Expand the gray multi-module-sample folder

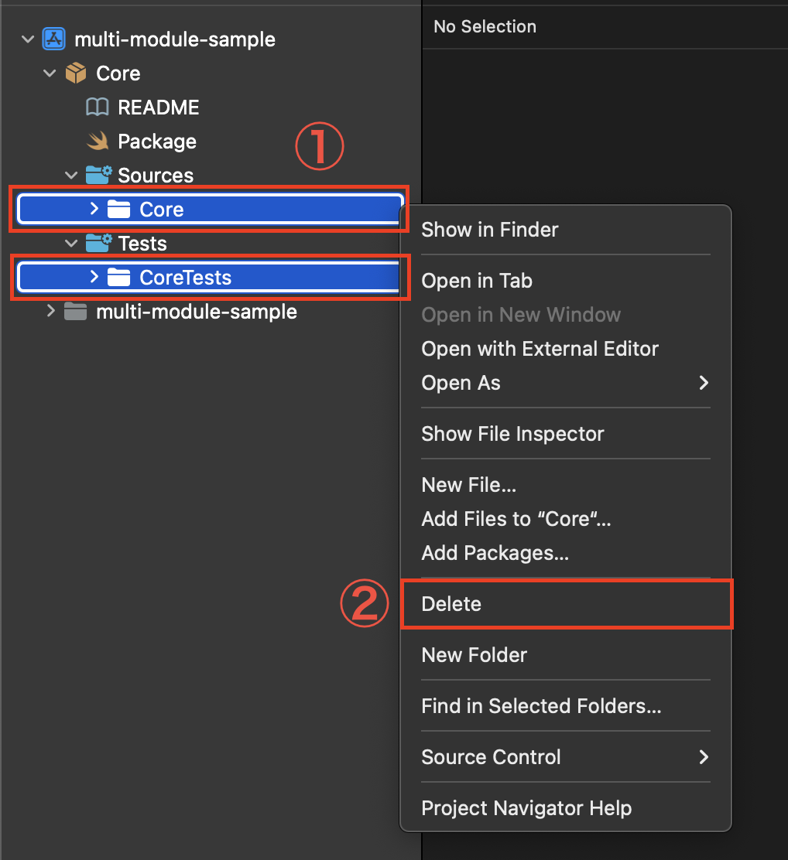tap(50, 311)
